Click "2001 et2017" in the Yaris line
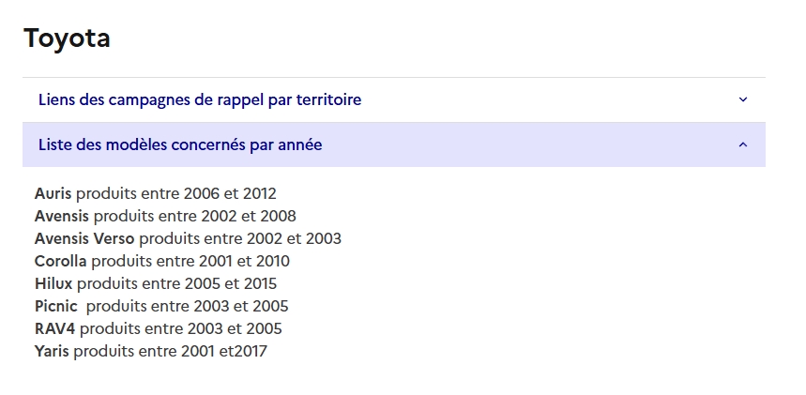Viewport: 806px width, 395px height. (222, 352)
